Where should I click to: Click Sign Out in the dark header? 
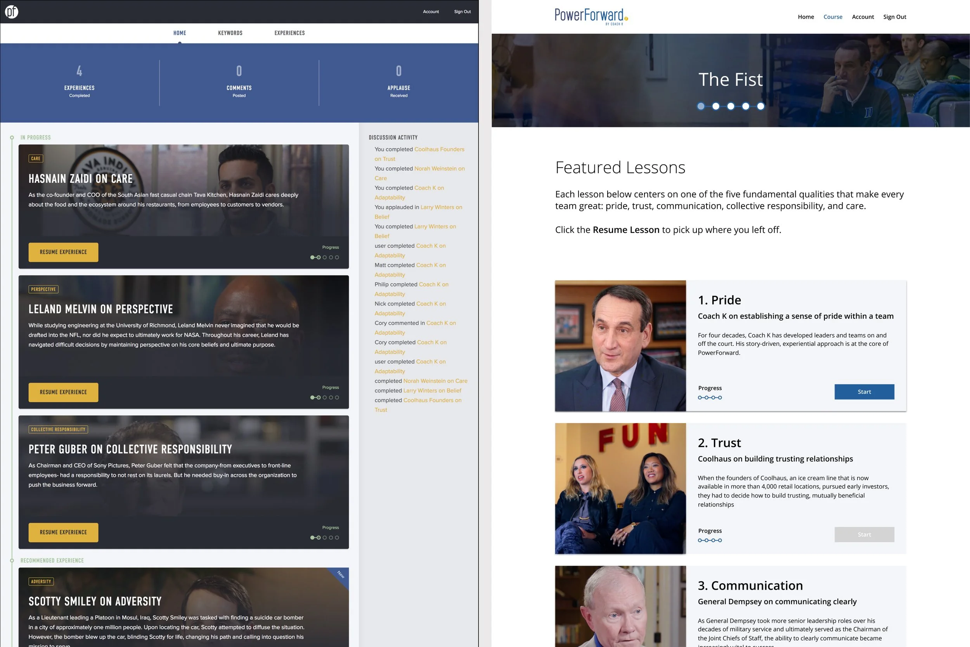click(x=462, y=12)
